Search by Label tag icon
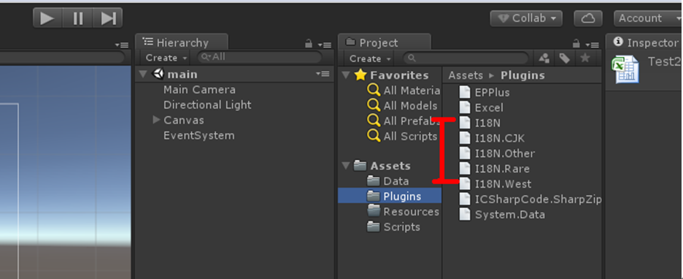683x279 pixels. (565, 58)
